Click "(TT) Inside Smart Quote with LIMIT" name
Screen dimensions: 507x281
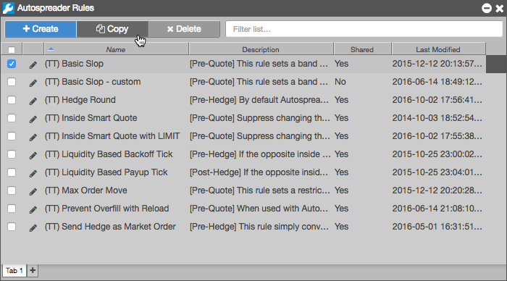tap(112, 136)
